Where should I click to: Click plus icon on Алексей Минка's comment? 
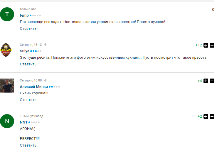(206, 81)
